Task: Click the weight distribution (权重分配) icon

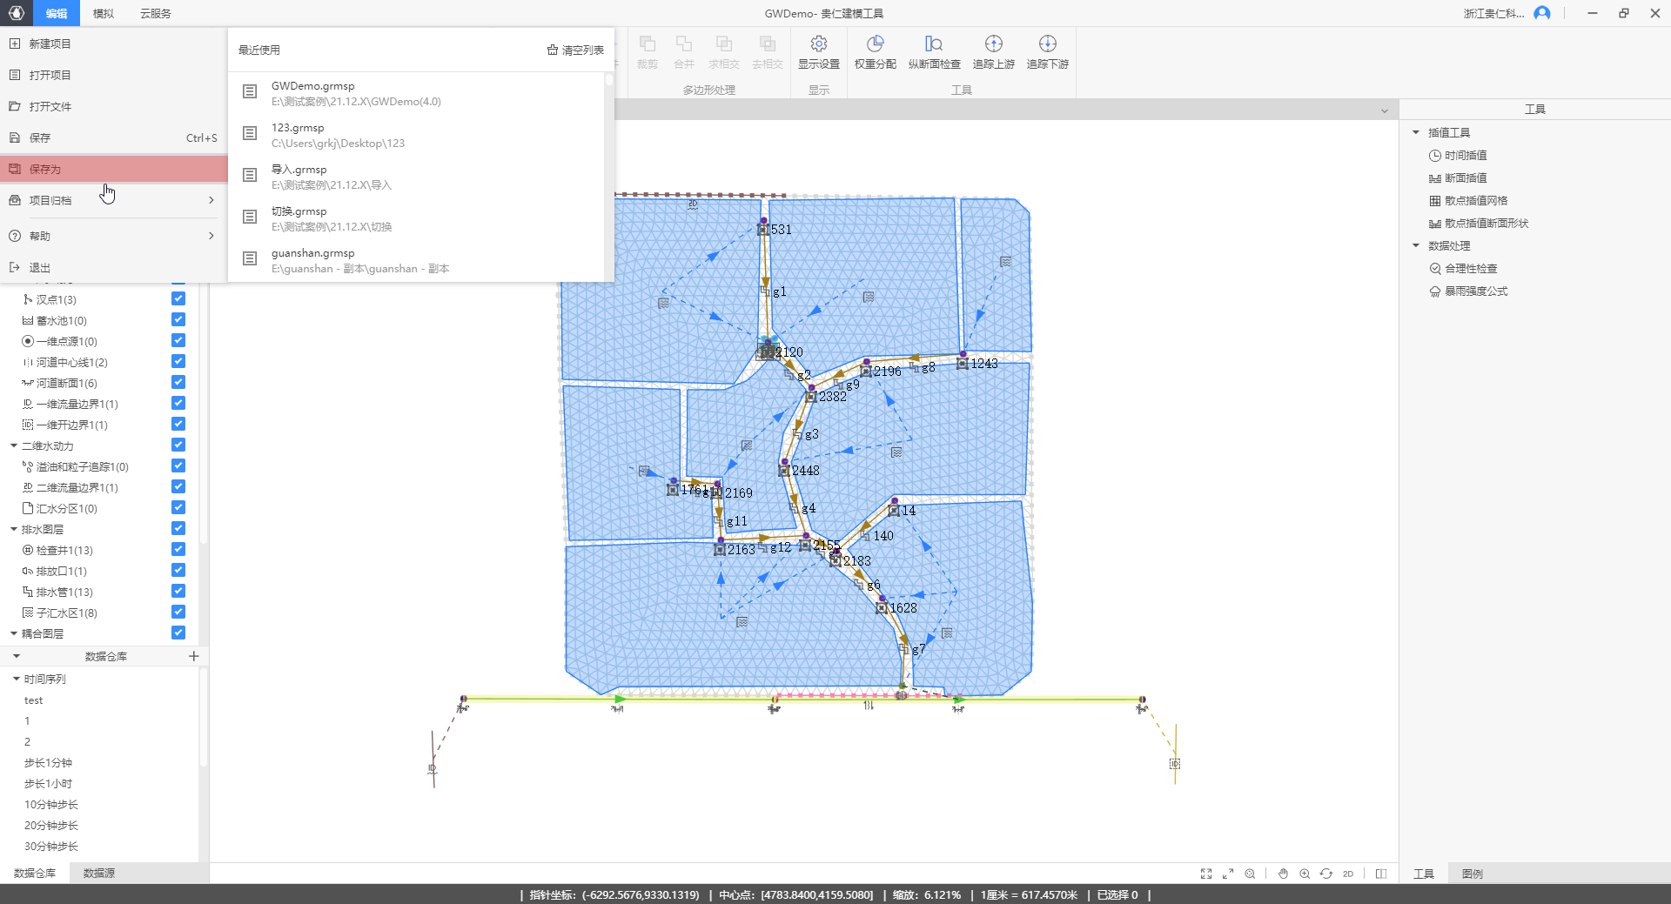Action: pos(875,44)
